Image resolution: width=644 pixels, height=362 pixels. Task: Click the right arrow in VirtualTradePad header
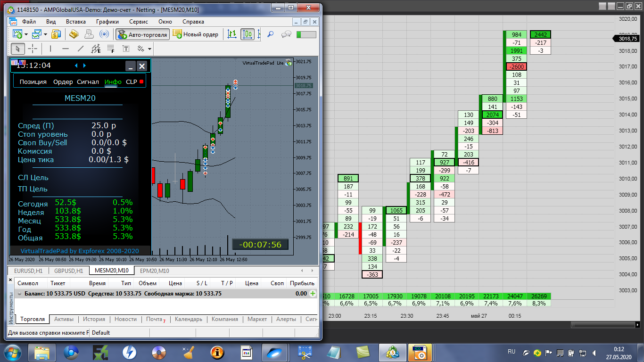pyautogui.click(x=84, y=66)
